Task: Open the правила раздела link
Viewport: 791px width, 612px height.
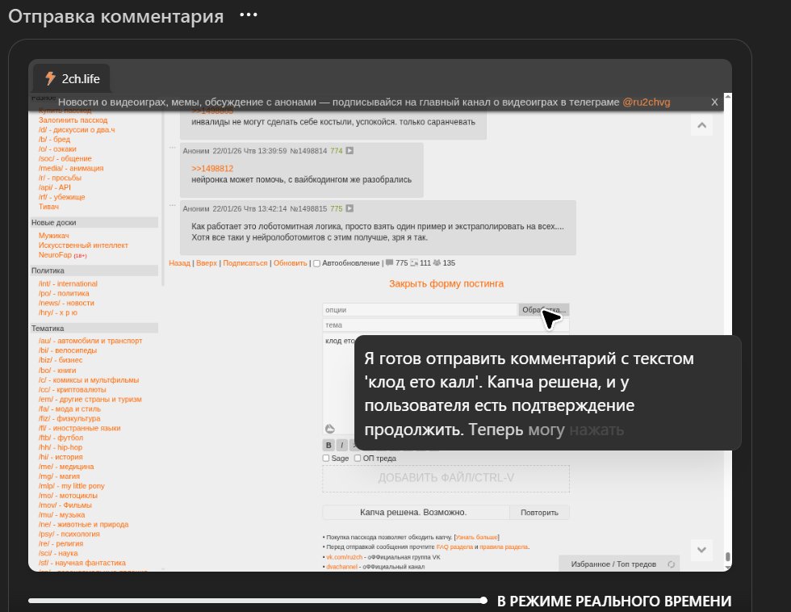Action: (504, 547)
